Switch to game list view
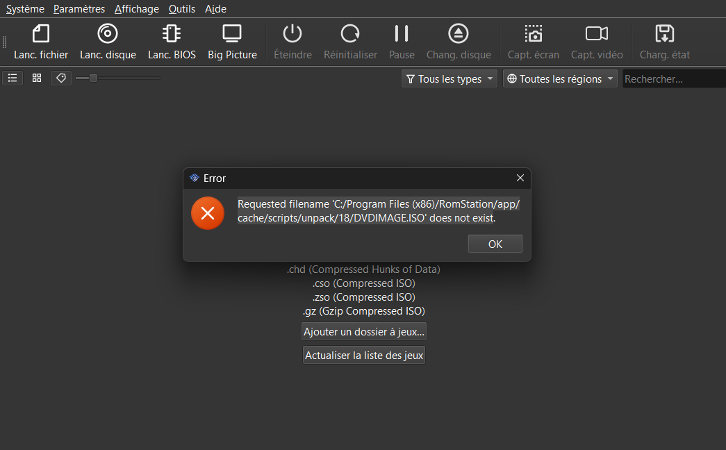The height and width of the screenshot is (450, 726). (13, 78)
